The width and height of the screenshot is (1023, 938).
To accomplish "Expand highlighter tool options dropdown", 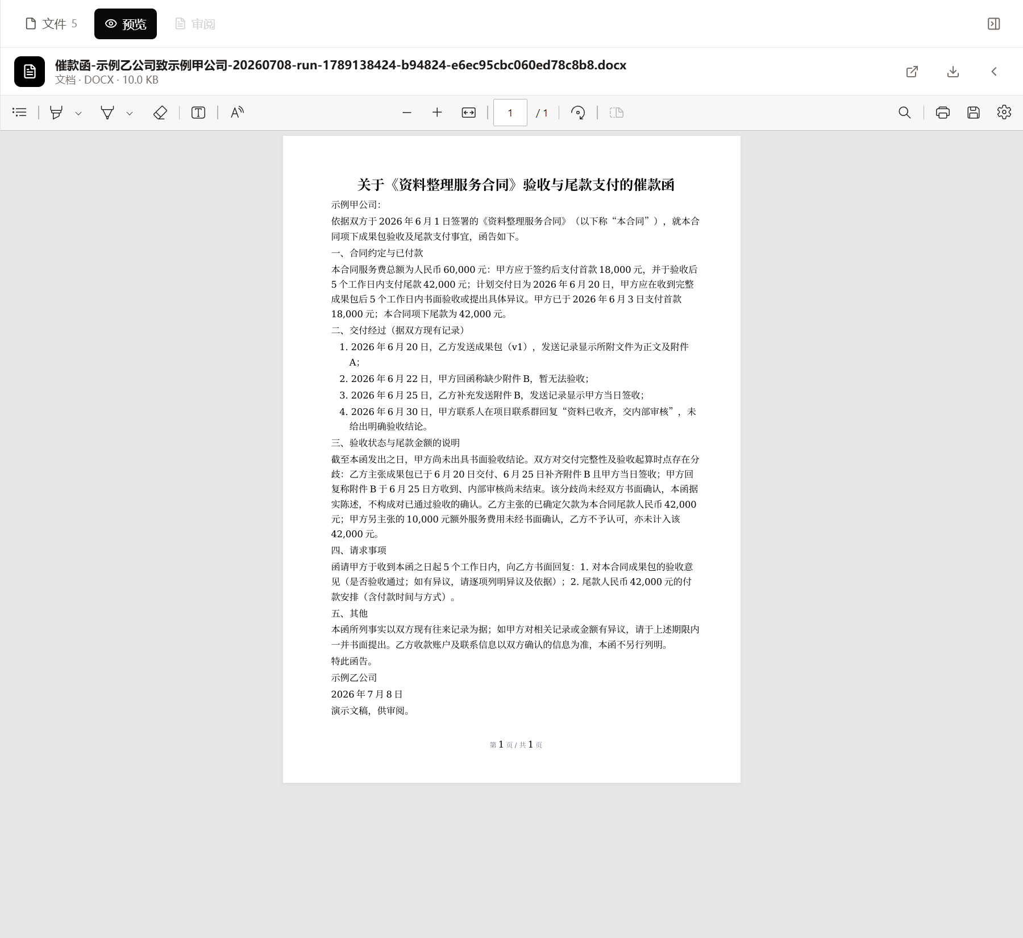I will pyautogui.click(x=78, y=113).
